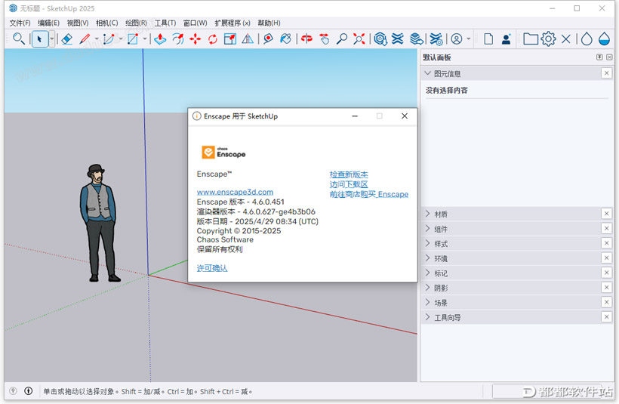This screenshot has height=404, width=619.
Task: Open the Select tool dropdown arrow
Action: pyautogui.click(x=51, y=39)
